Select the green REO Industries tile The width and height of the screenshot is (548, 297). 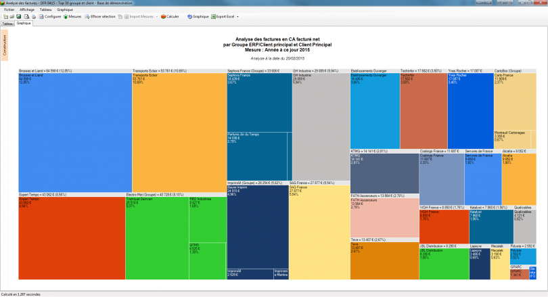tap(208, 219)
